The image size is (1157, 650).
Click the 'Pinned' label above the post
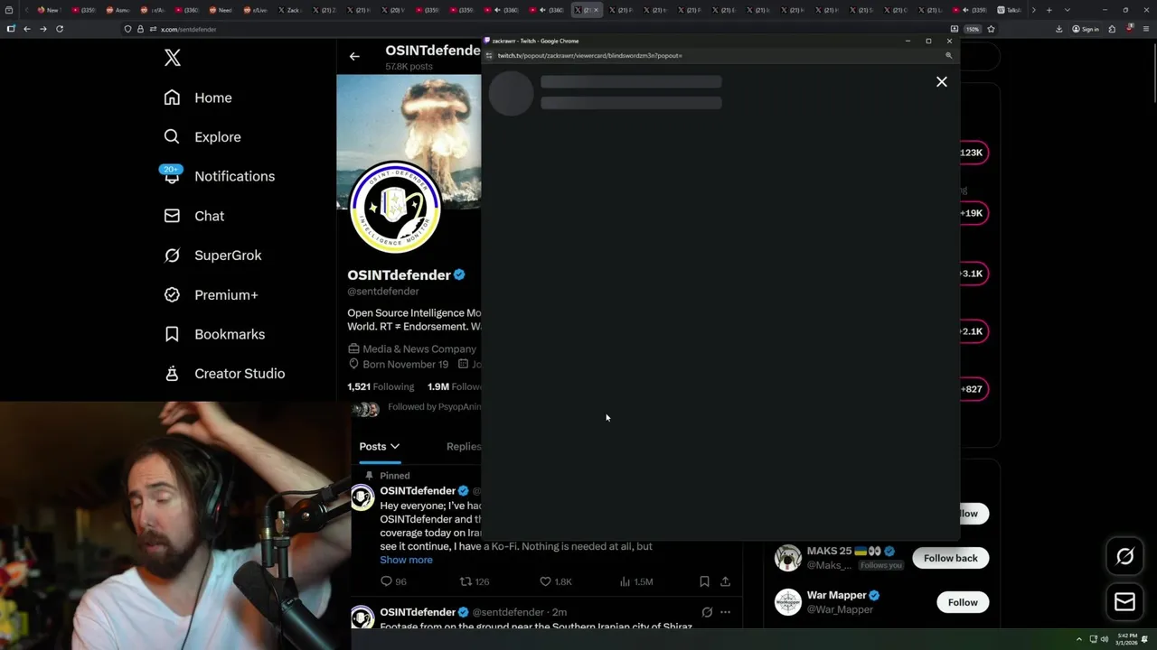395,476
